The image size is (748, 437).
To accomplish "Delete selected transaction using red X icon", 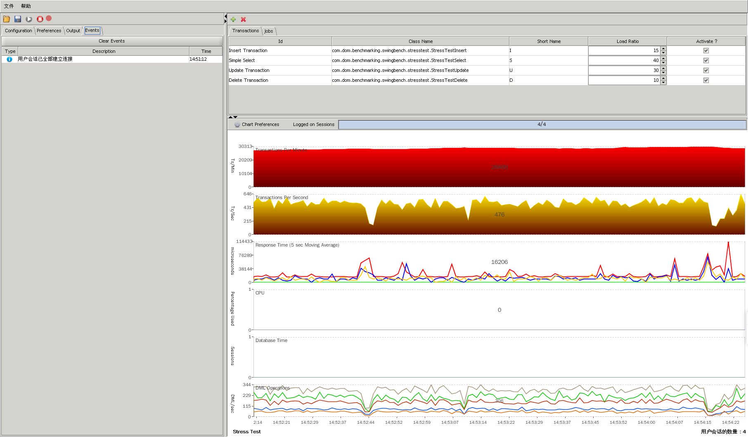I will (243, 19).
